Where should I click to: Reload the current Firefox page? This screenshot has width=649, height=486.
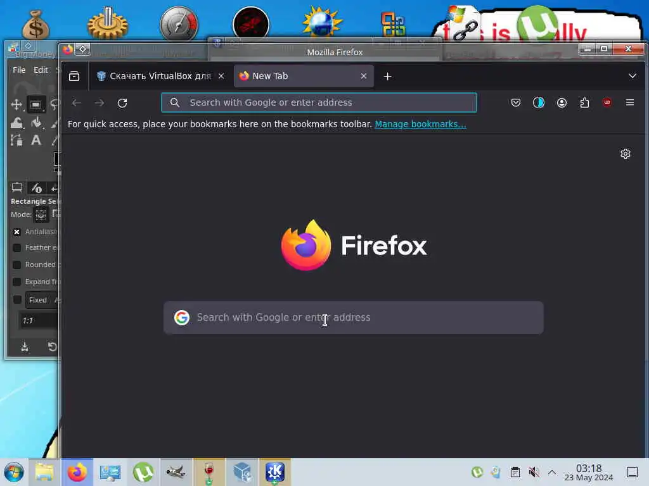[x=122, y=103]
